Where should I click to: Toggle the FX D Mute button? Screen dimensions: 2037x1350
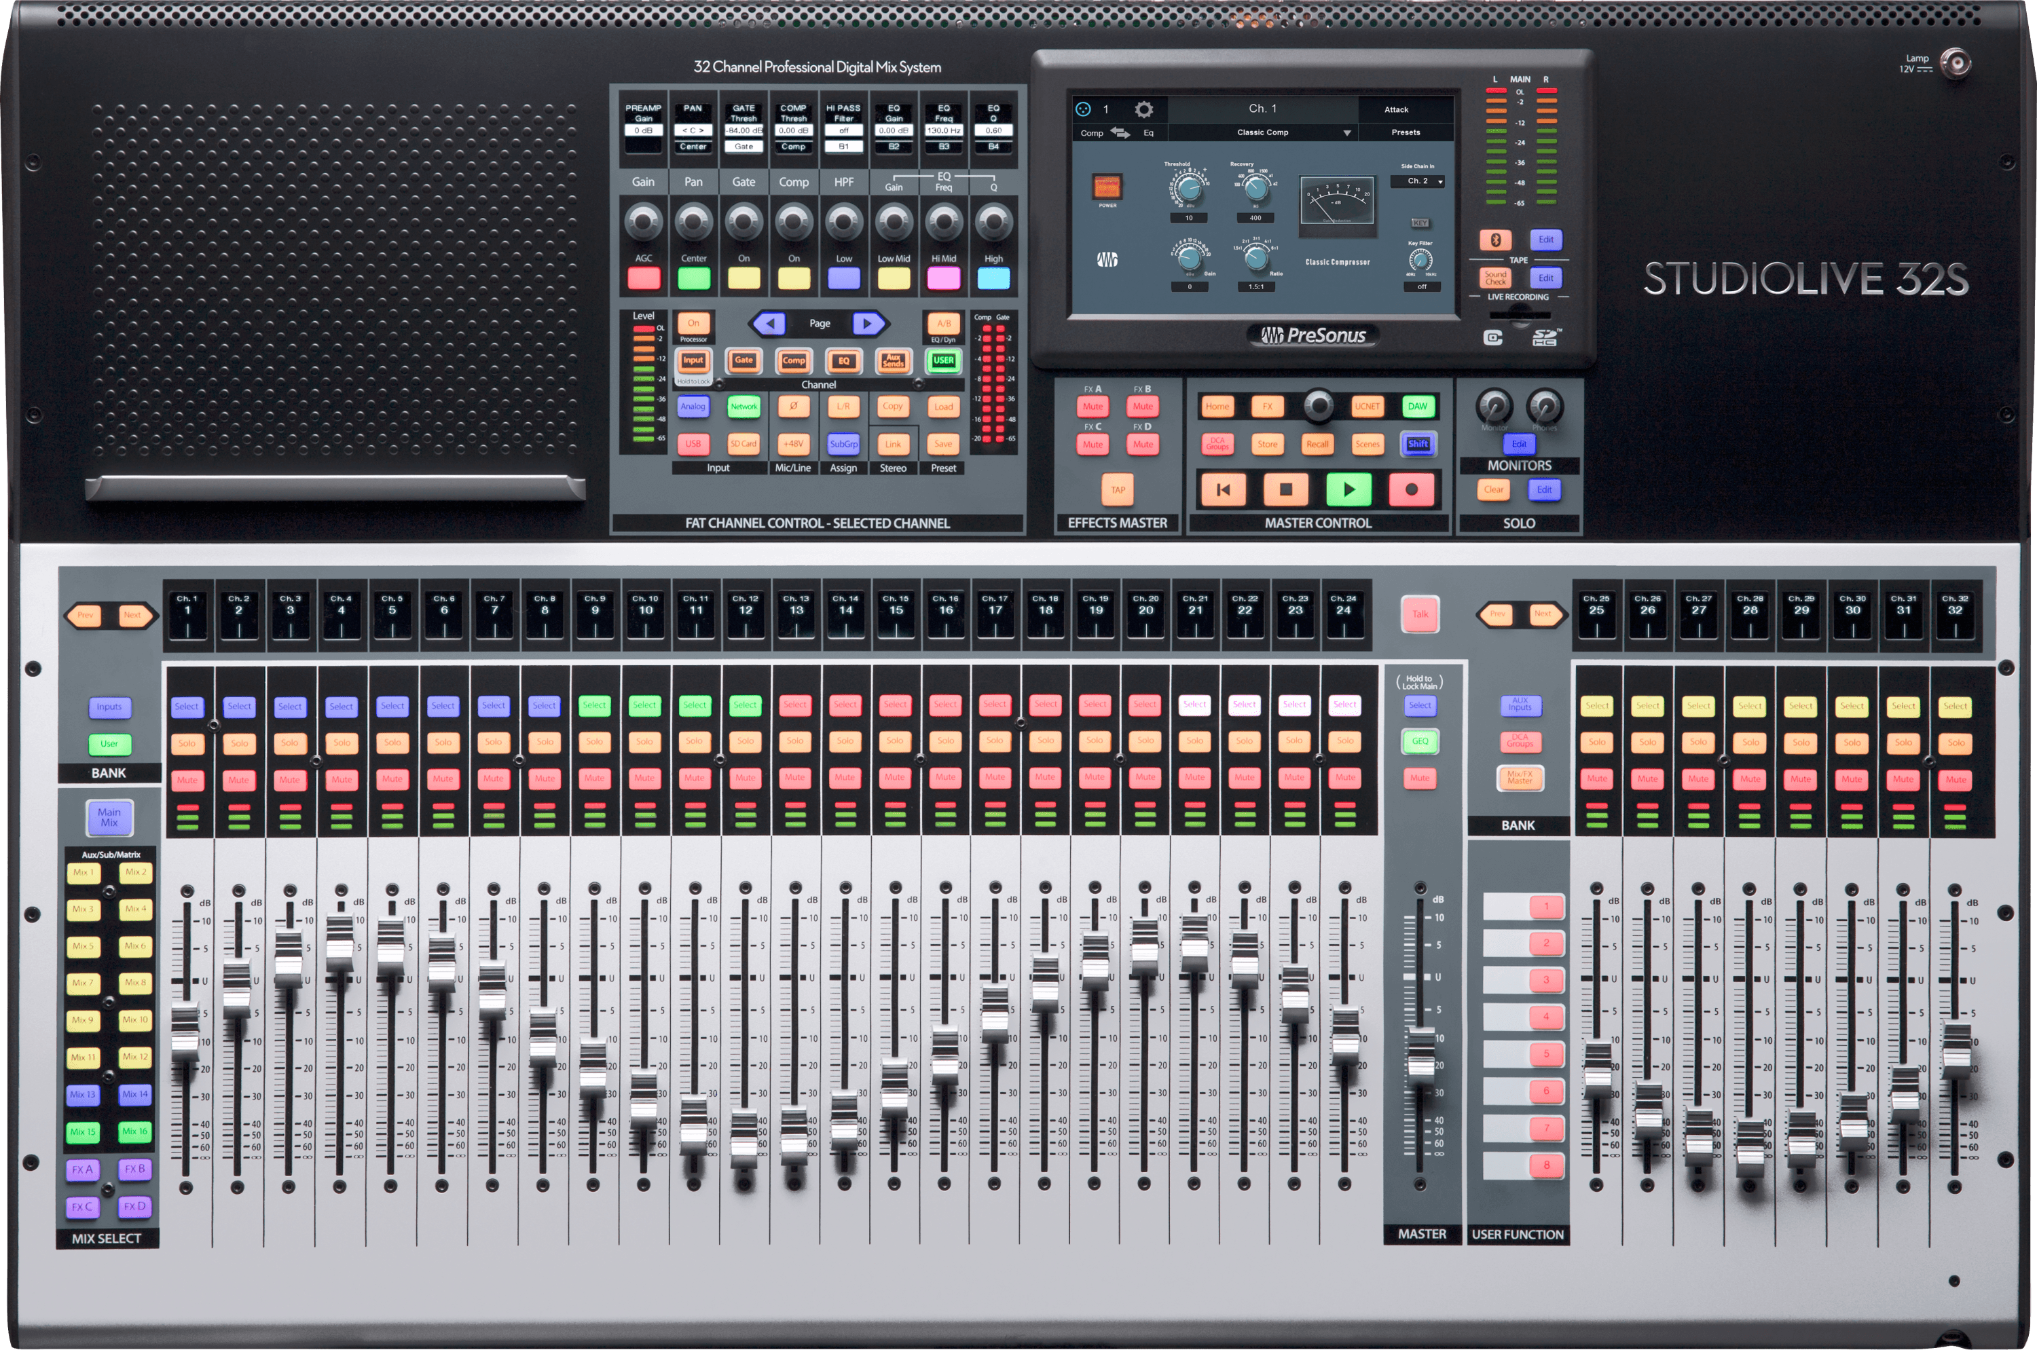pyautogui.click(x=1143, y=445)
